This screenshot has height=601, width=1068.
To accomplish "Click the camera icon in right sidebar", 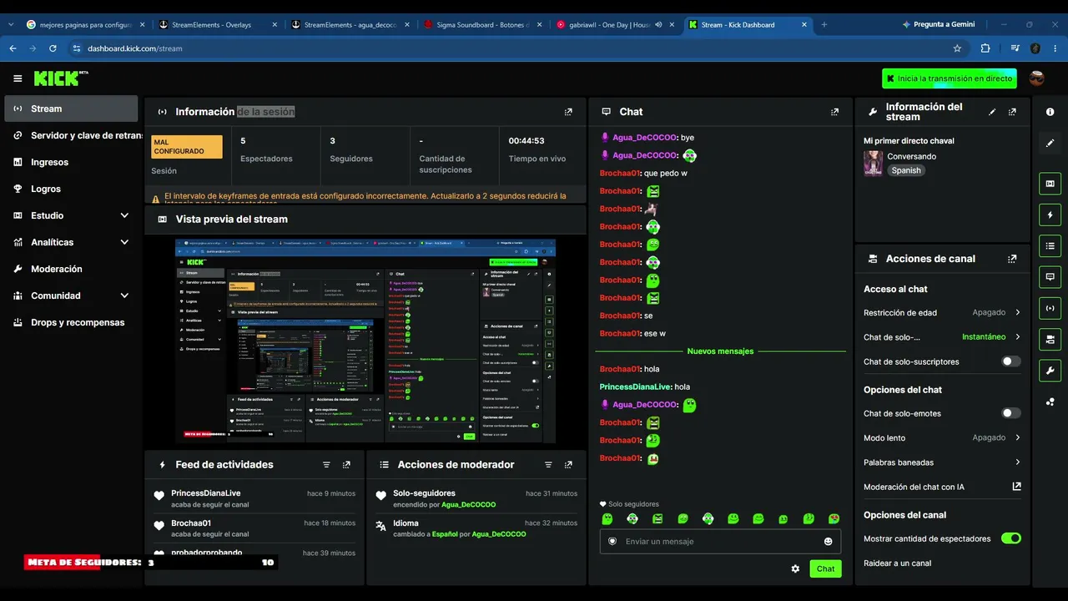I will pos(1050,339).
